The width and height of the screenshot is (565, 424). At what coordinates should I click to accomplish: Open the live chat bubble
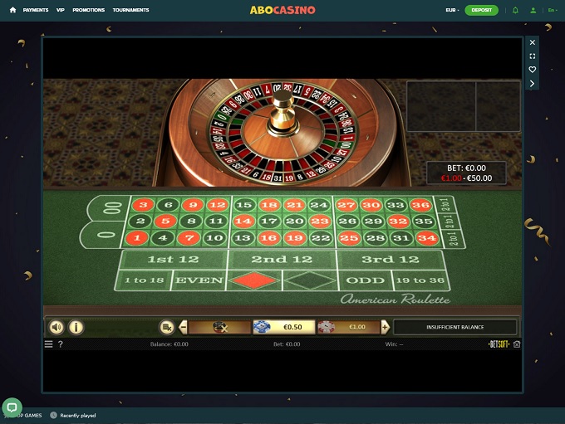(x=12, y=407)
